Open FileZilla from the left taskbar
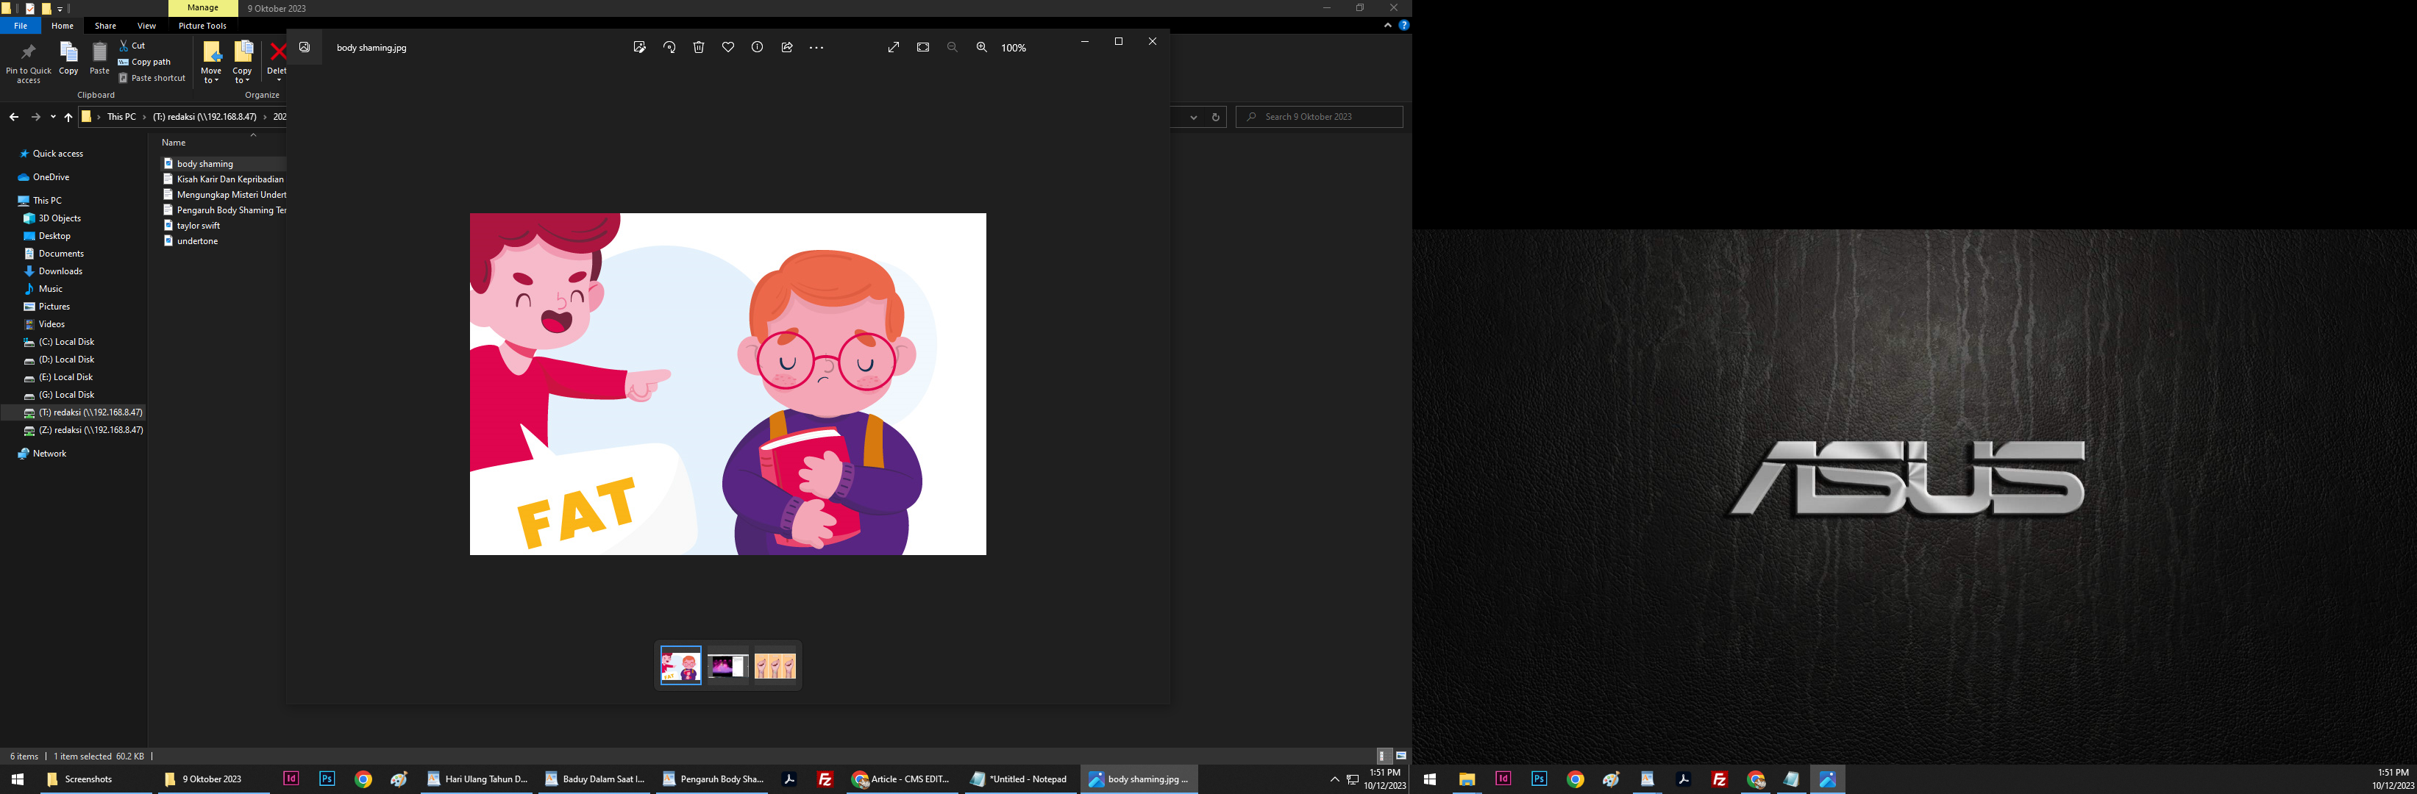 (825, 779)
